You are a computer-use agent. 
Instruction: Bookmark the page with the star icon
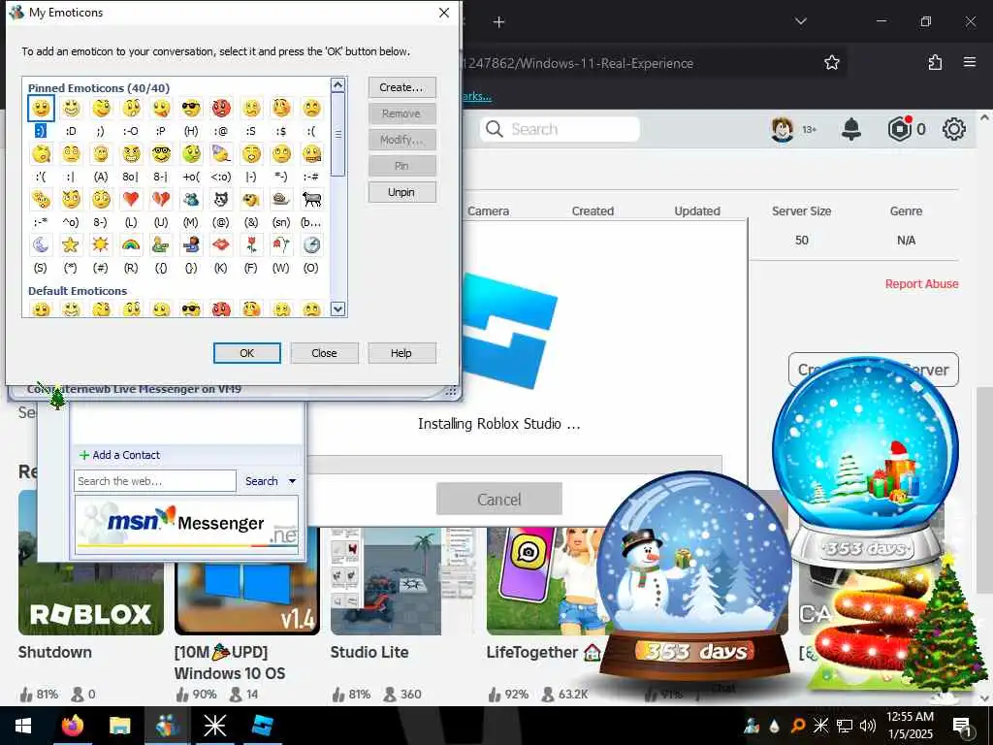pyautogui.click(x=831, y=62)
